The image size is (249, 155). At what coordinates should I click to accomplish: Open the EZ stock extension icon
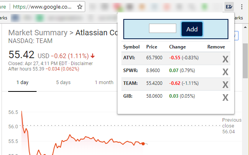point(229,7)
